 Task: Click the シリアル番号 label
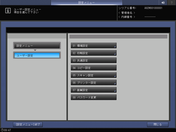click(127, 8)
